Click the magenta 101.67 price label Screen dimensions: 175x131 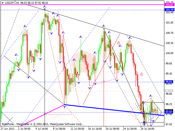170,5
